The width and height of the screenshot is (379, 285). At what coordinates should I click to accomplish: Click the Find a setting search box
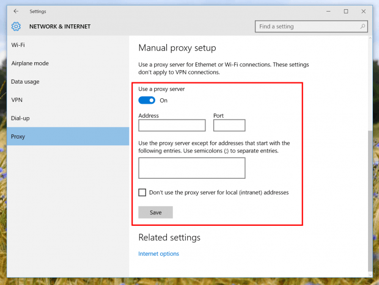tap(311, 26)
